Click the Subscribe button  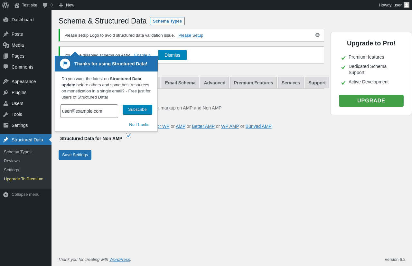[x=137, y=109]
